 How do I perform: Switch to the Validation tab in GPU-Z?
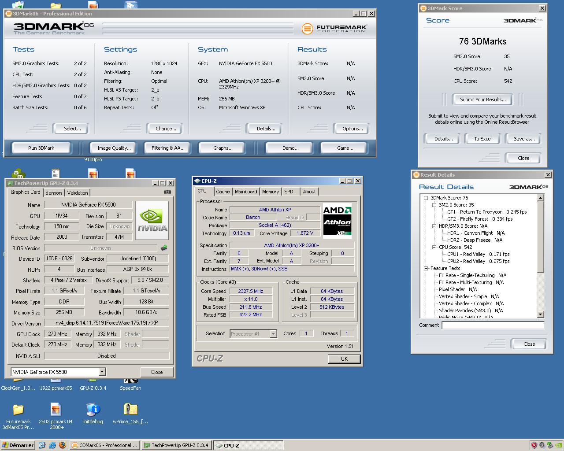tap(78, 193)
